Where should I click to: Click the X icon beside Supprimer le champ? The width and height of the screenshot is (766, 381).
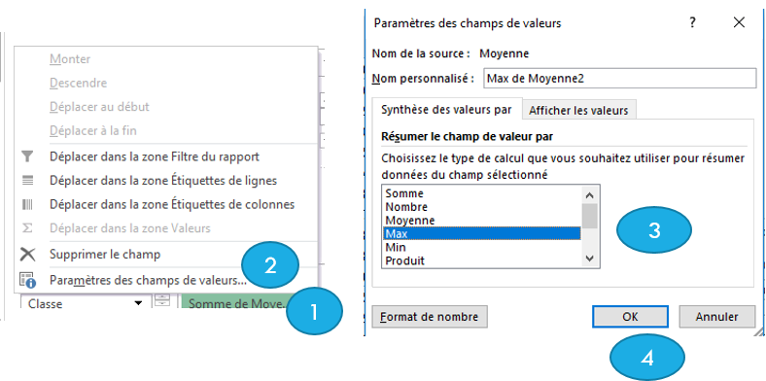(28, 254)
